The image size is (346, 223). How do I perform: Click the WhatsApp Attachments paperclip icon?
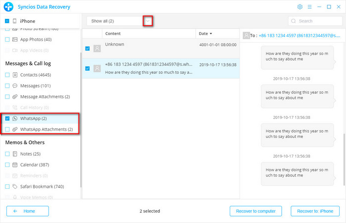pyautogui.click(x=15, y=129)
